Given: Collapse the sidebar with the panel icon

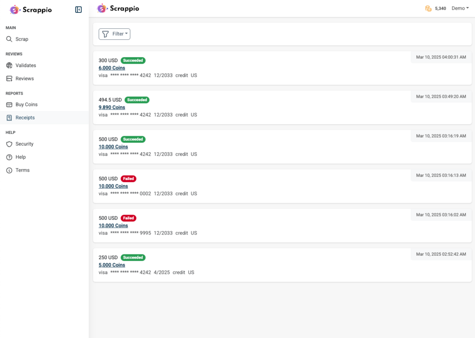Looking at the screenshot, I should (x=78, y=10).
